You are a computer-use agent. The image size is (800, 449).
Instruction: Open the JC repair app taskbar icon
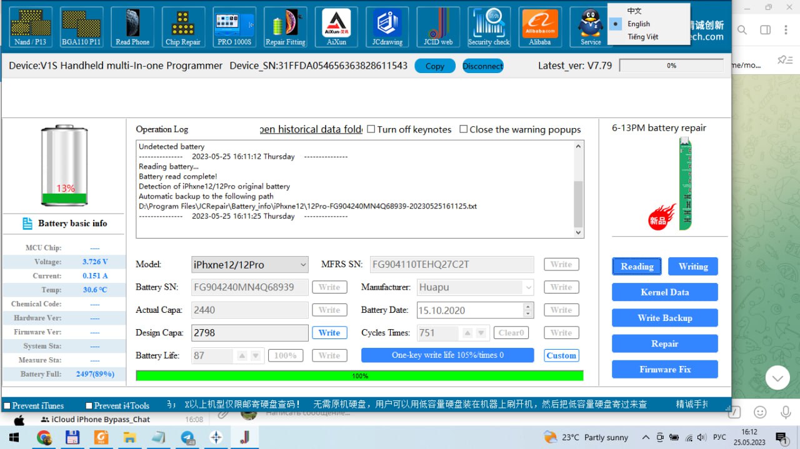pos(244,437)
